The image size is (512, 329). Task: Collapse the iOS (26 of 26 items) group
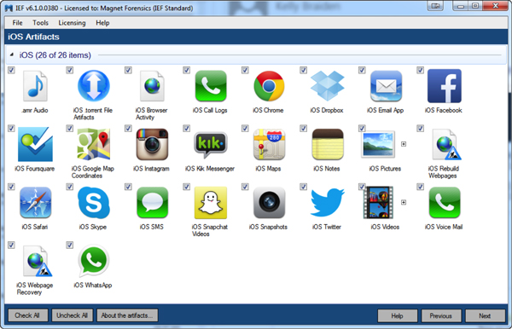tap(12, 55)
